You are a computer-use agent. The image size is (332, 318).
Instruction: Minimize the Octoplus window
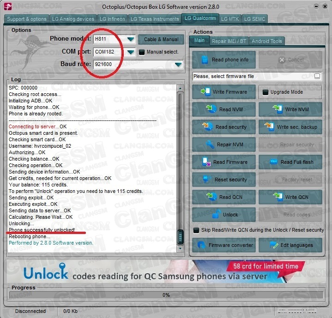pyautogui.click(x=316, y=6)
